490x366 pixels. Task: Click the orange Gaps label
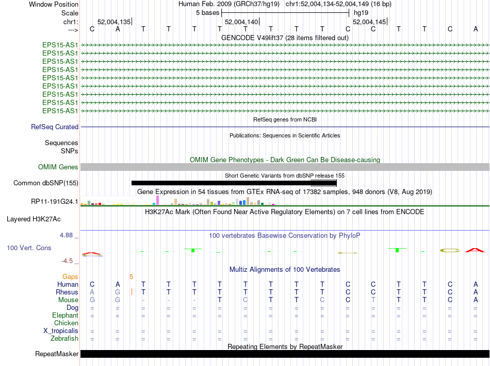[x=70, y=276]
